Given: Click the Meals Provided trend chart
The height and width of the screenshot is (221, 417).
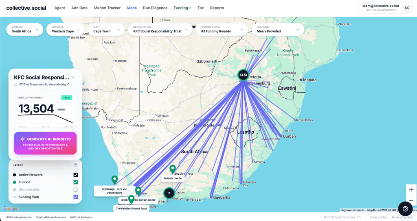Looking at the screenshot, I should 45,119.
